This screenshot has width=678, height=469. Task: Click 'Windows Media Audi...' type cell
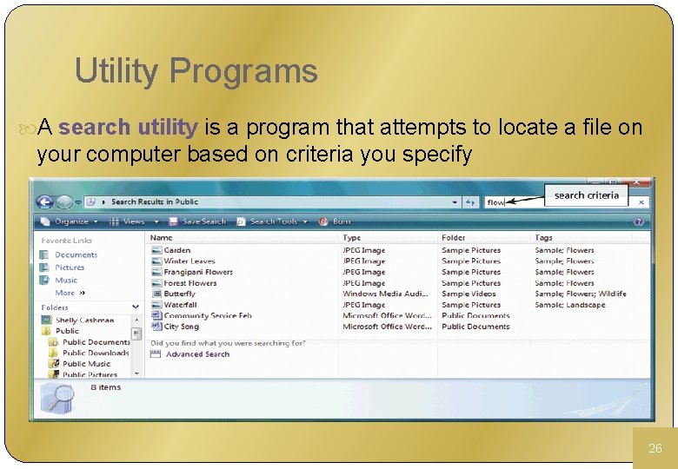pyautogui.click(x=385, y=294)
